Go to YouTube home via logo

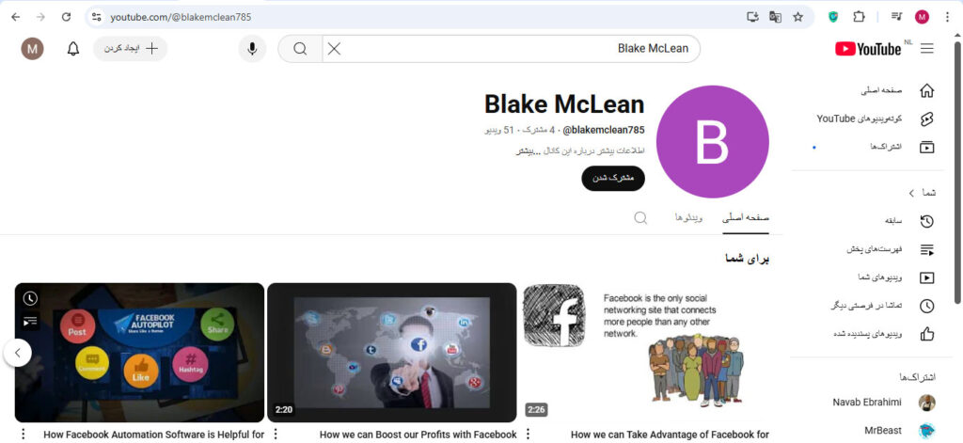pyautogui.click(x=869, y=49)
